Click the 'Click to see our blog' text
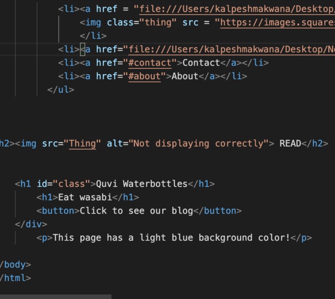The width and height of the screenshot is (335, 299). click(x=136, y=211)
